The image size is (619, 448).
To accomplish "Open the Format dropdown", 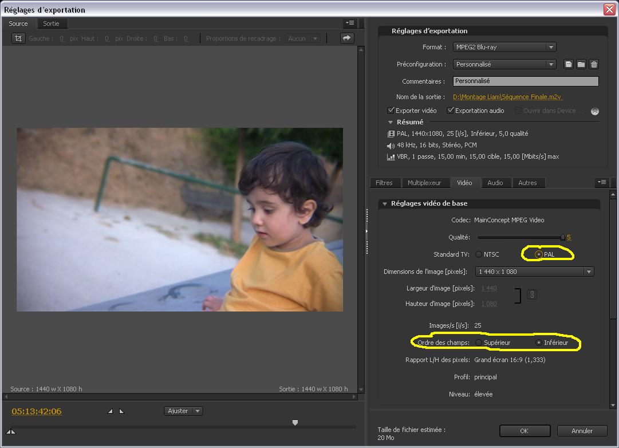I will tap(504, 48).
